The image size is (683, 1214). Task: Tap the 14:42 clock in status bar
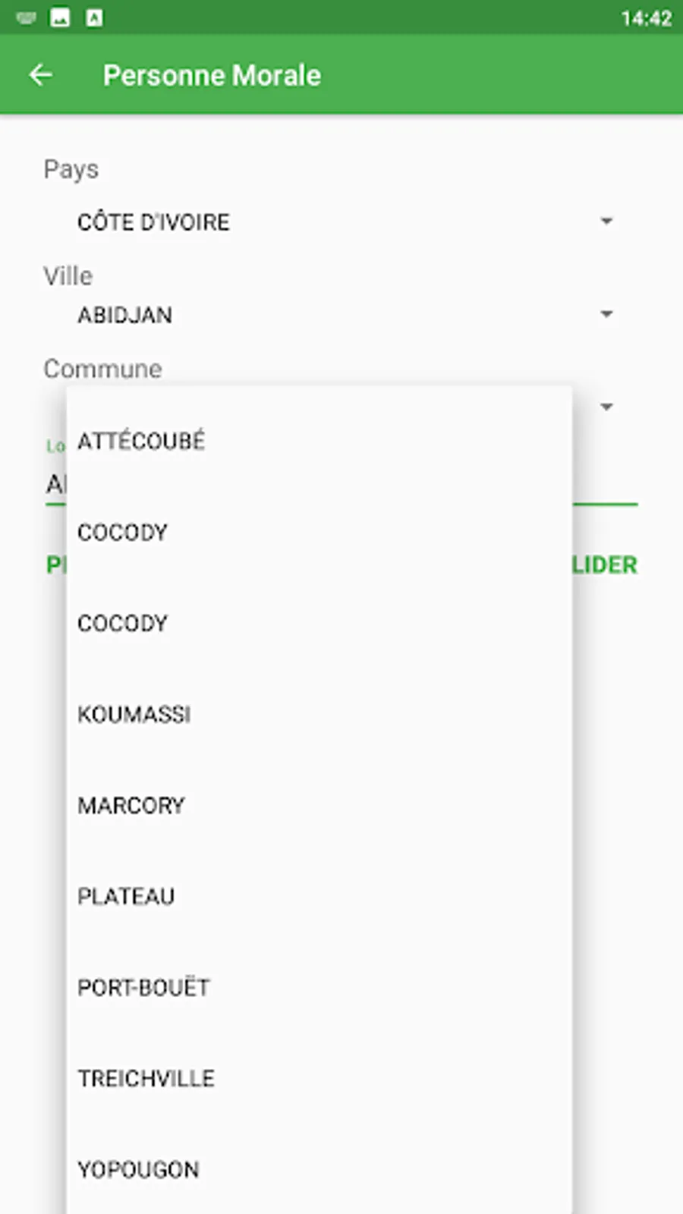pos(646,18)
